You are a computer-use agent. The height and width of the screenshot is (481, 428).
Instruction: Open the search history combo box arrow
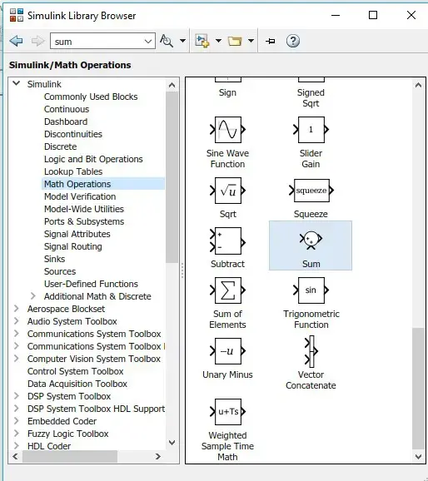[148, 42]
